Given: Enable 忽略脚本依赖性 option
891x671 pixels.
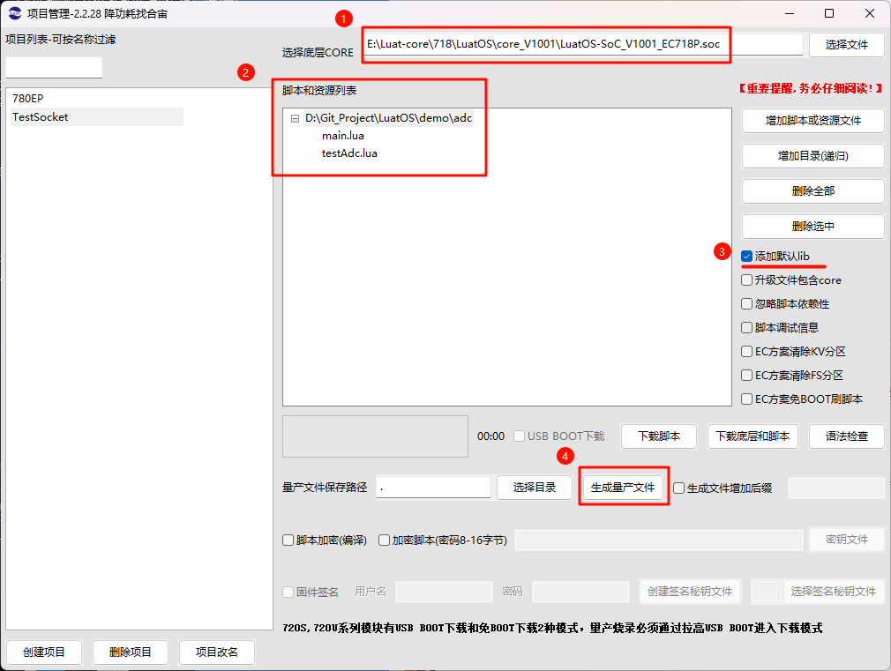Looking at the screenshot, I should (x=746, y=302).
